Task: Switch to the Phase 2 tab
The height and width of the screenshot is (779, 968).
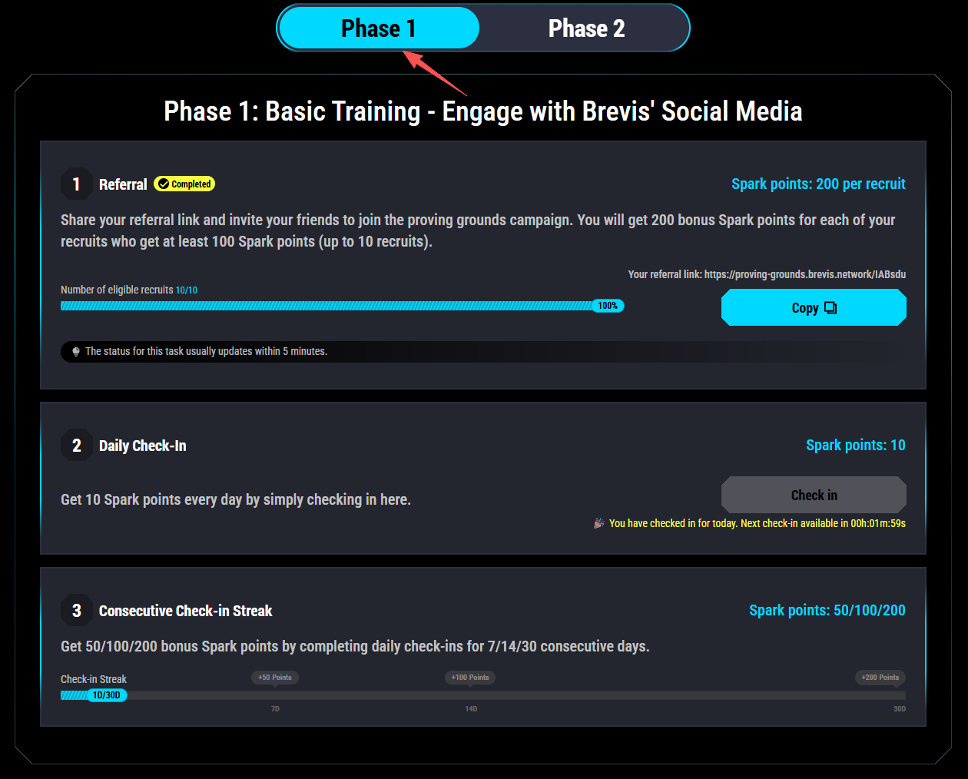Action: click(x=586, y=28)
